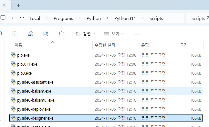
Task: Go to Python in the breadcrumb
Action: pos(94,18)
